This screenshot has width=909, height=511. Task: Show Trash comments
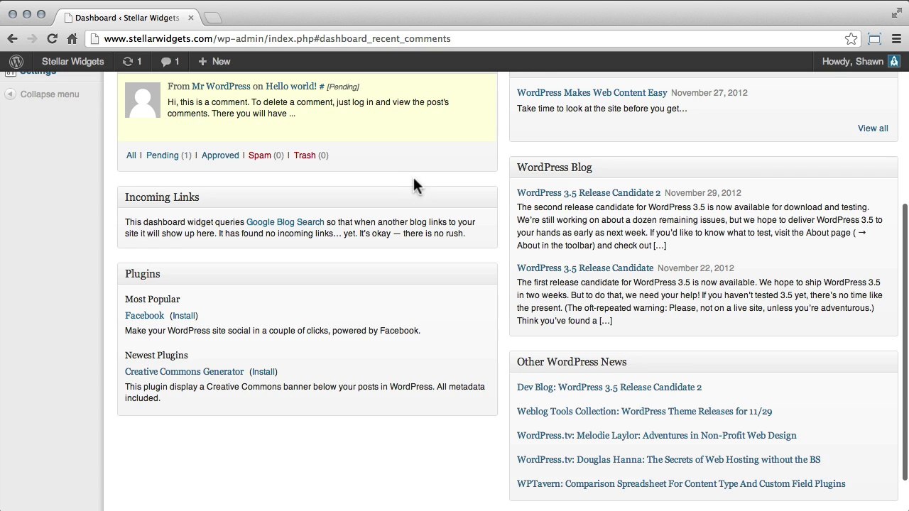coord(305,155)
